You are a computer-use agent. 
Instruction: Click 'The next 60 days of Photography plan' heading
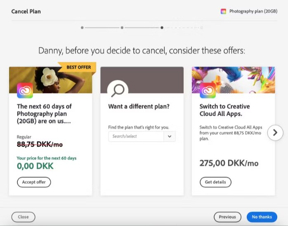44,114
